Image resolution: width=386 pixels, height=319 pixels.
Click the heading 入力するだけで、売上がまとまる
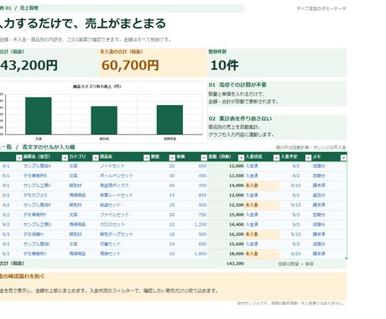pyautogui.click(x=82, y=24)
